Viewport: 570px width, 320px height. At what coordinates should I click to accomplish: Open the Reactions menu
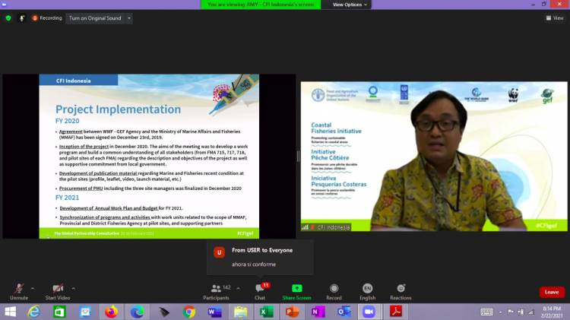(401, 289)
